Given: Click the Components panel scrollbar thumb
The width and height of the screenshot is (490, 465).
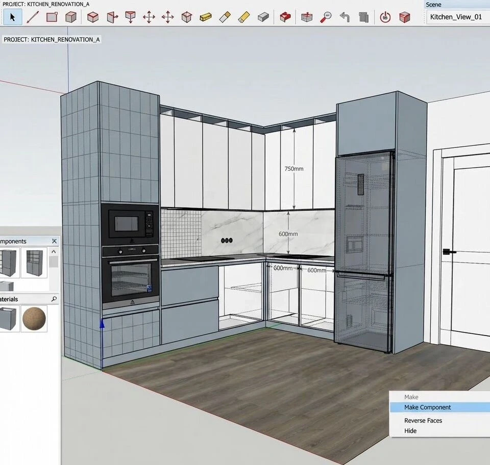Looking at the screenshot, I should (x=54, y=262).
